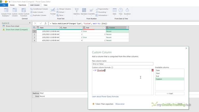Screen dimensions: 199x112
Task: Click the Record value next to Error
Action: [42, 96]
